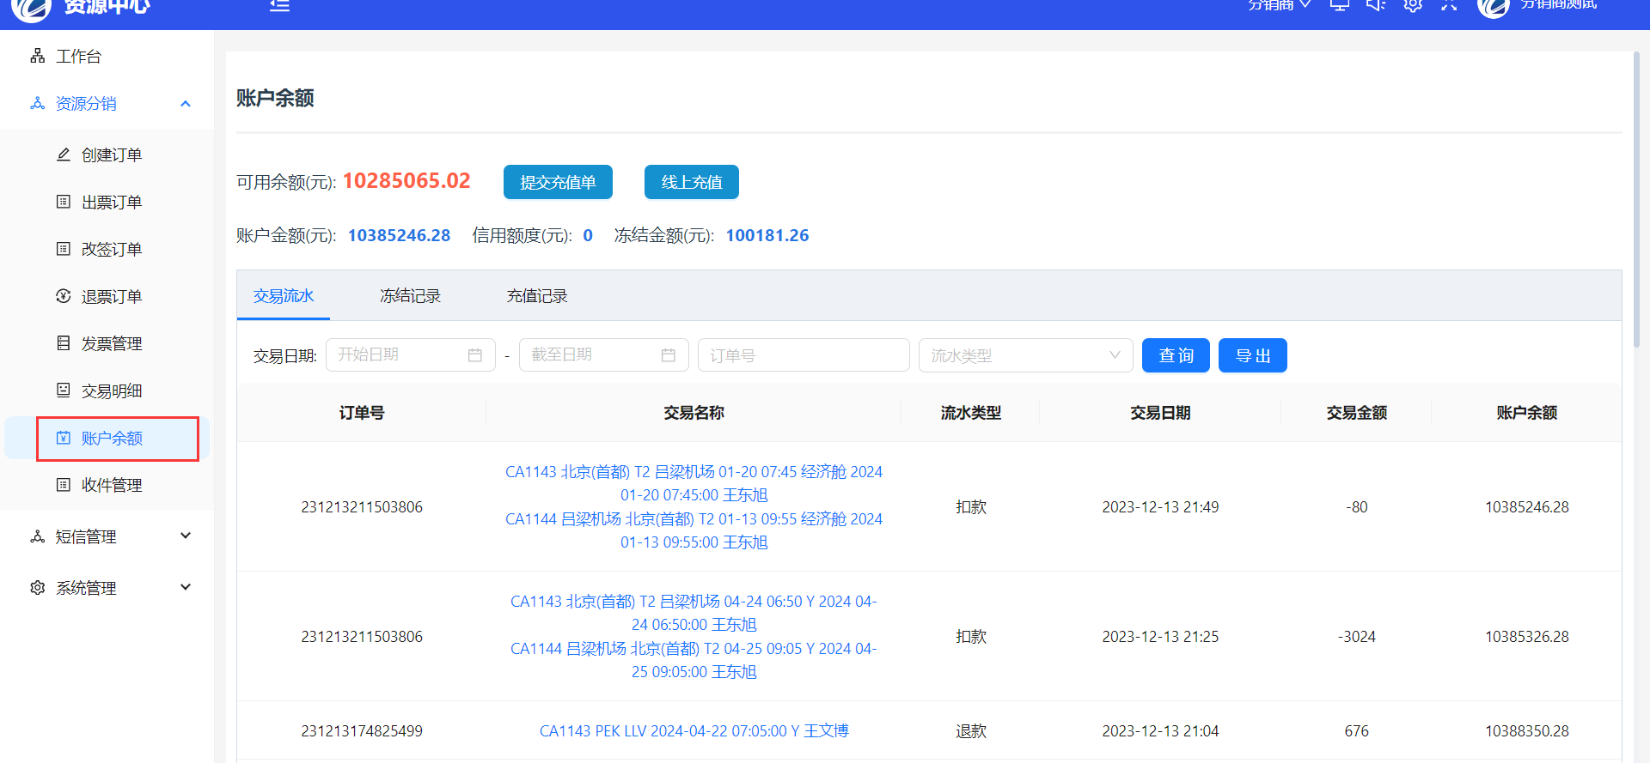Image resolution: width=1650 pixels, height=763 pixels.
Task: Click the 线上充值 button
Action: 691,182
